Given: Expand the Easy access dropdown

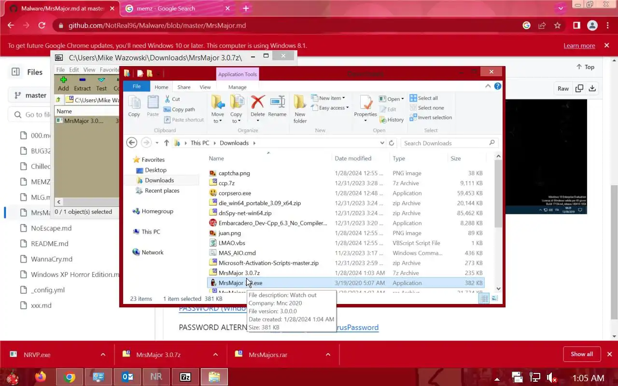Looking at the screenshot, I should tap(330, 108).
